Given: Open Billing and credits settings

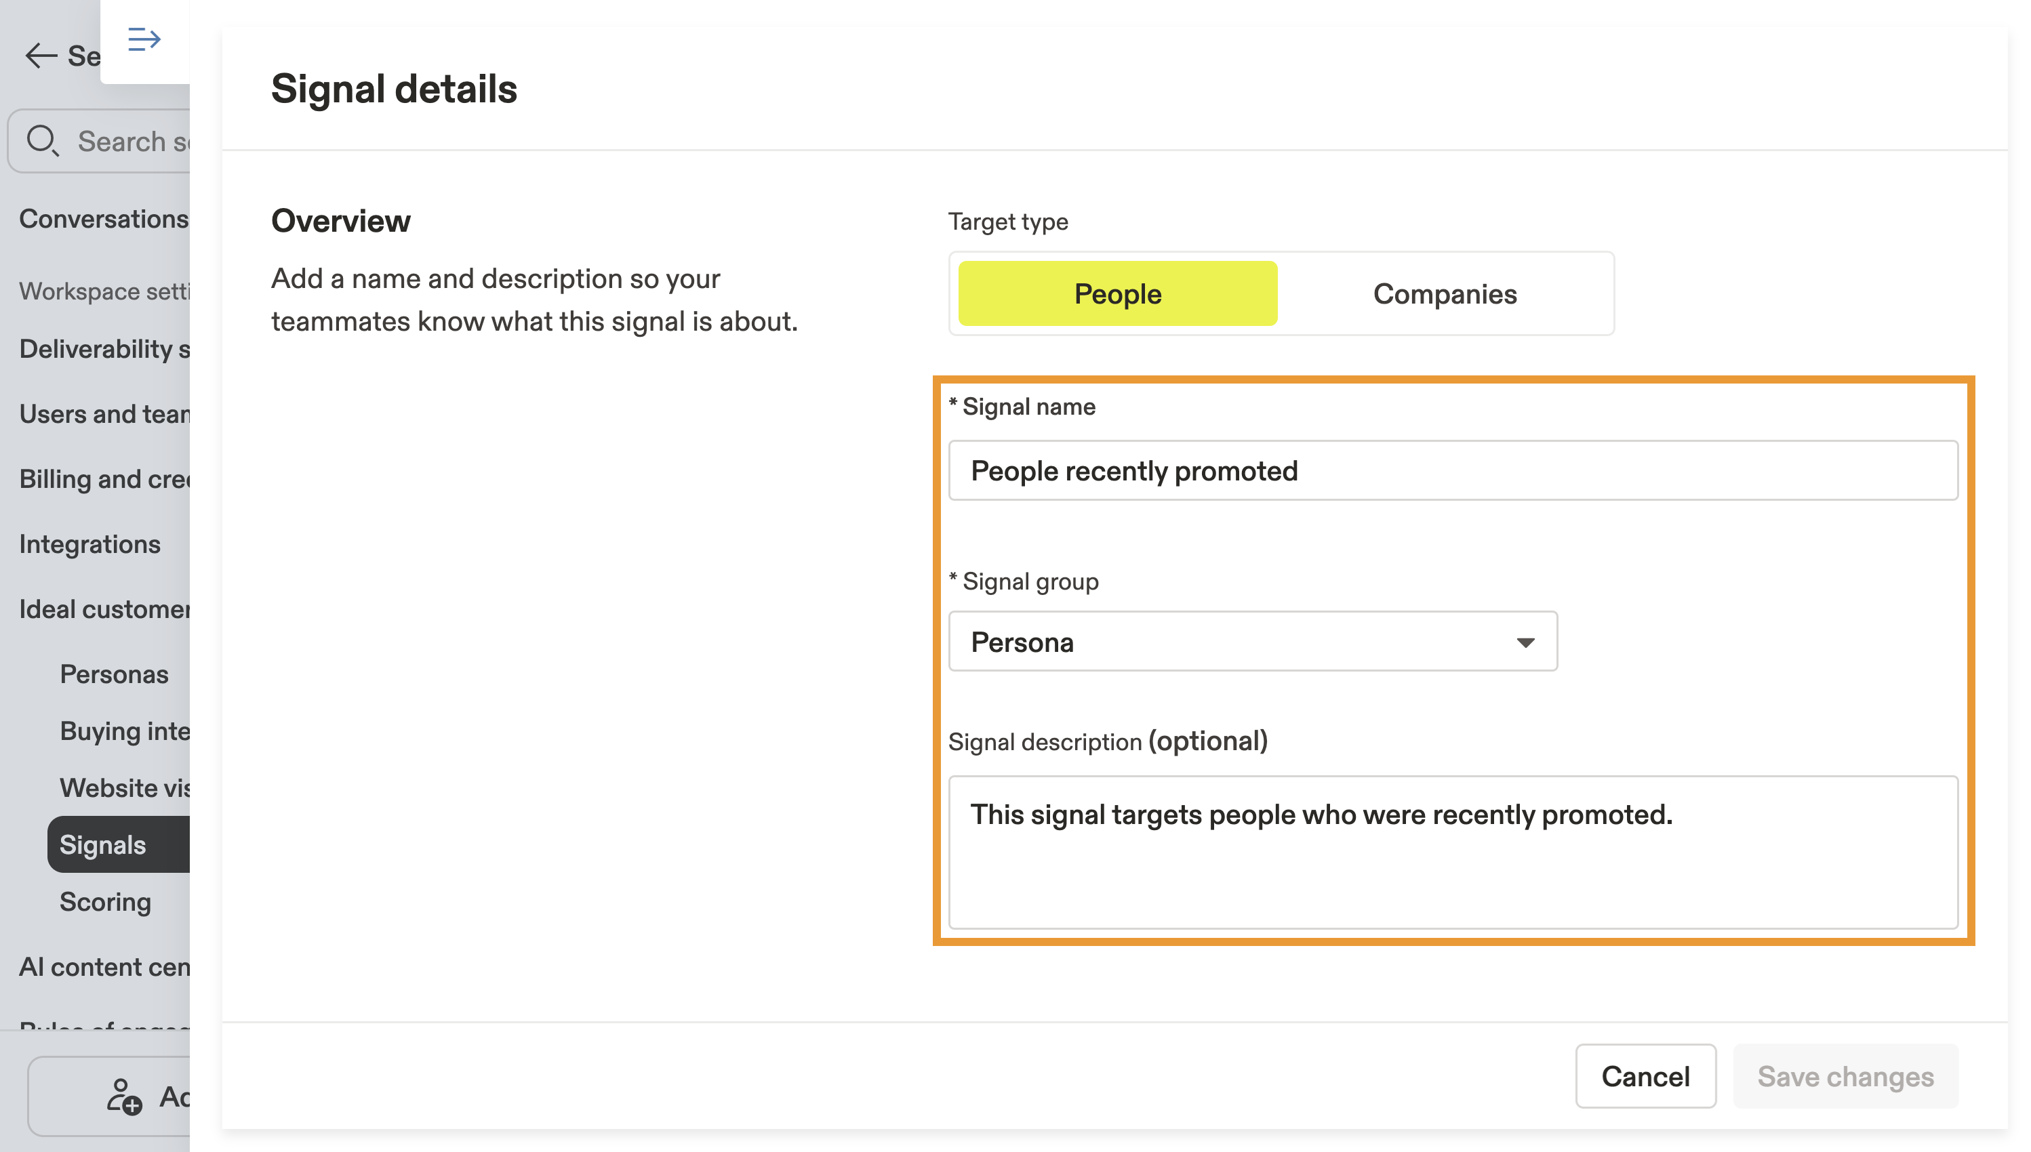Looking at the screenshot, I should (103, 480).
